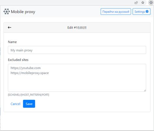Open Settings with the gear button
The height and width of the screenshot is (131, 154).
(142, 11)
